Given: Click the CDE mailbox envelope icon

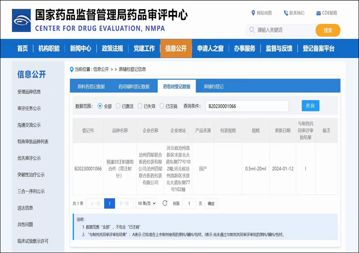Looking at the screenshot, I should point(318,13).
